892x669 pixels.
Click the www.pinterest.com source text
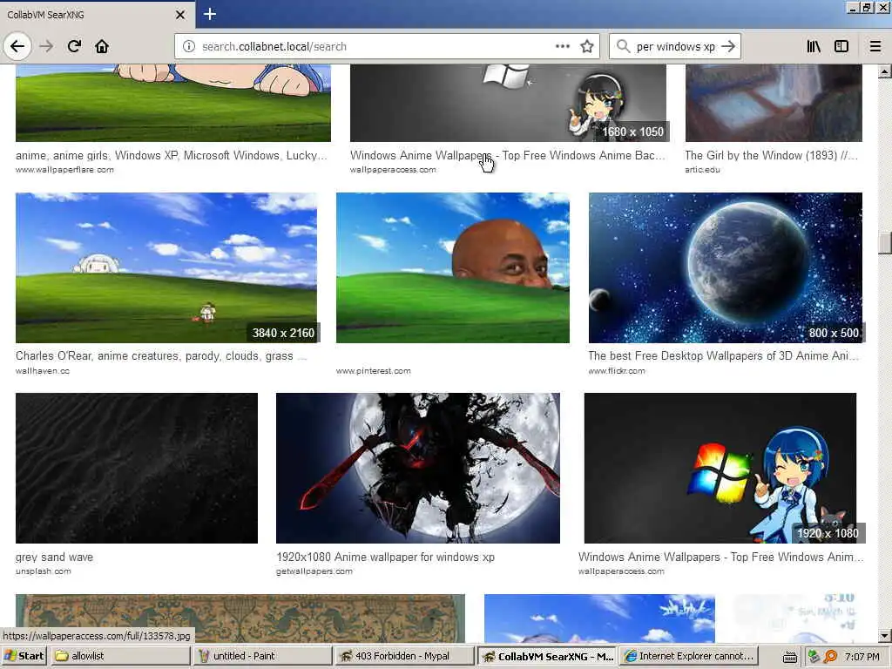click(373, 371)
